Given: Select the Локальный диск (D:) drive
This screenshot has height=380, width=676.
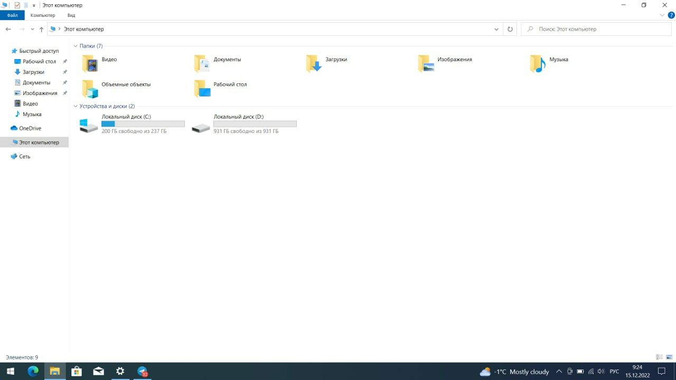Looking at the screenshot, I should pyautogui.click(x=243, y=124).
